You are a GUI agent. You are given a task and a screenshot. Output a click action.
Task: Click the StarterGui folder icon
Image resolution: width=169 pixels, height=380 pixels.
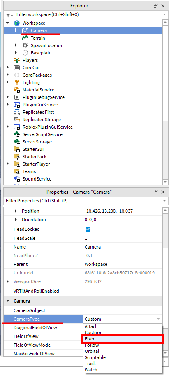(17, 149)
